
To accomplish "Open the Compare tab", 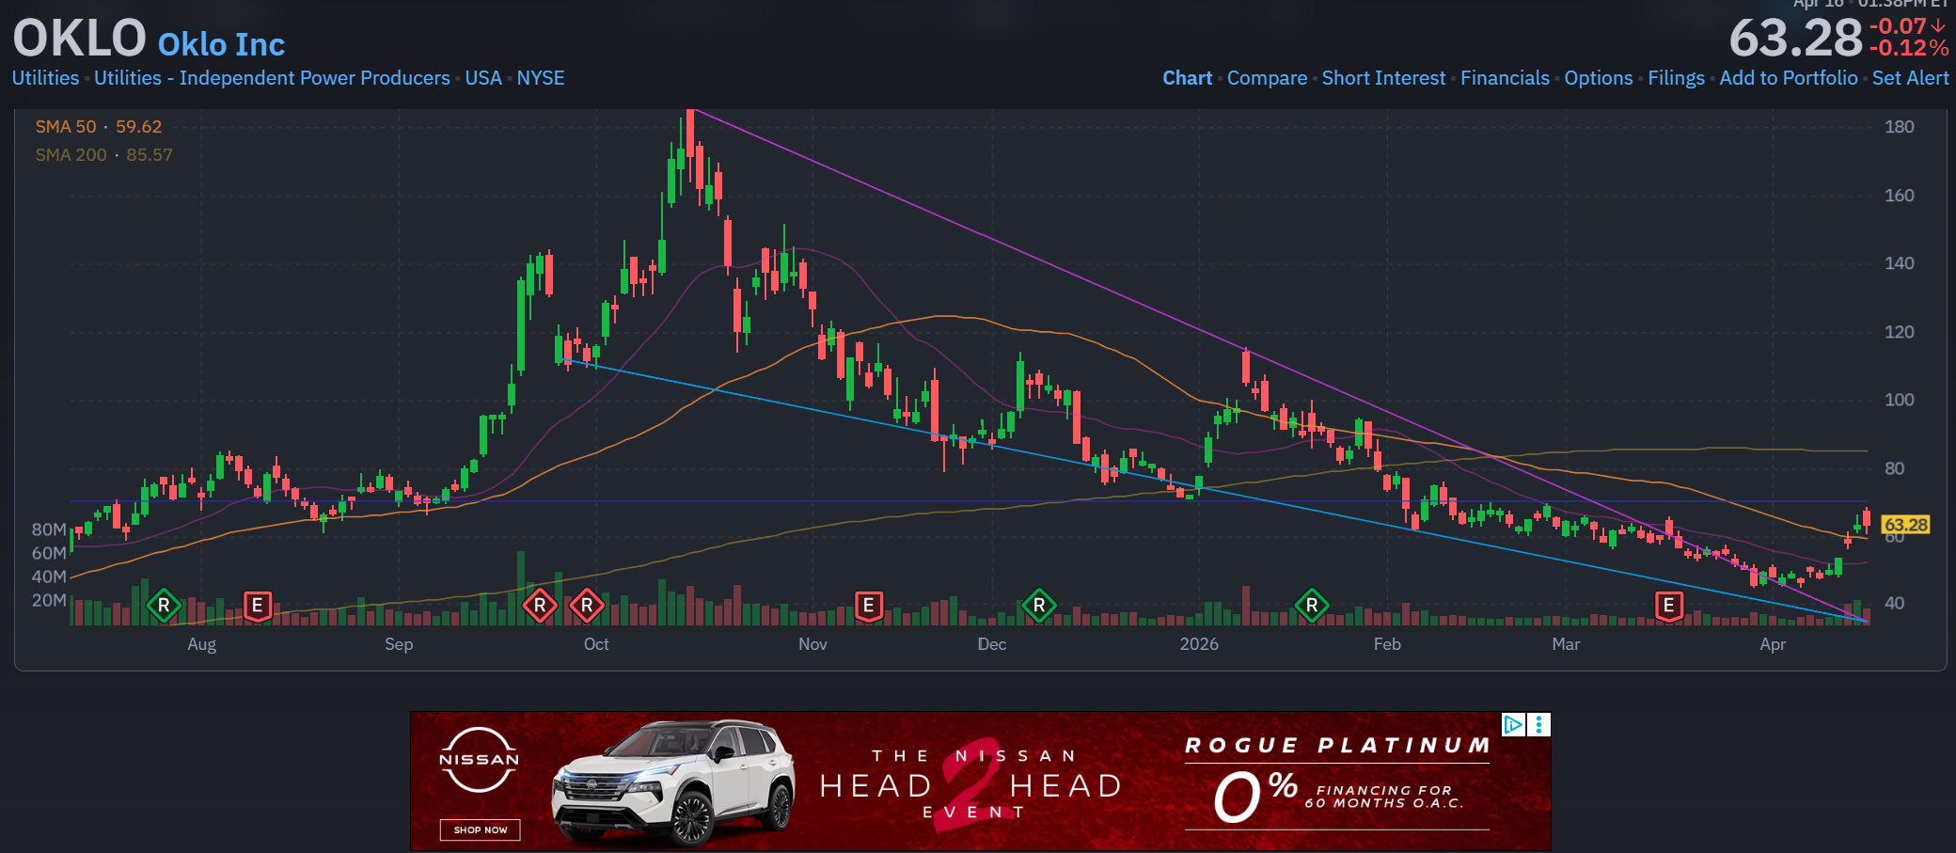I will 1267,78.
